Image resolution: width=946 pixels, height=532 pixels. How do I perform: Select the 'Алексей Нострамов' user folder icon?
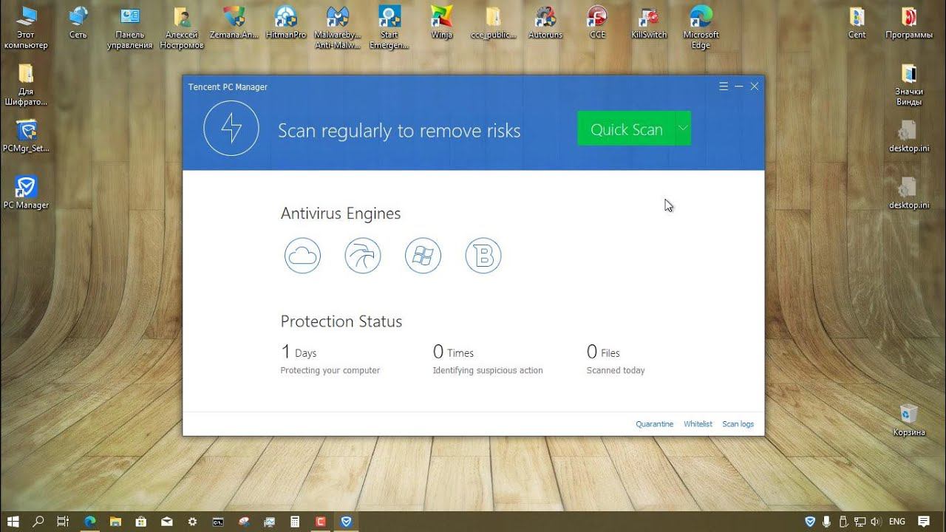pyautogui.click(x=182, y=27)
